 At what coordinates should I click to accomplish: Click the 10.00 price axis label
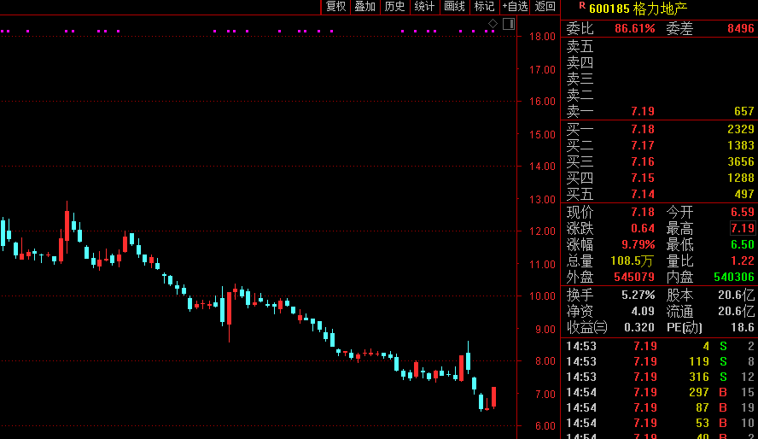tap(542, 296)
